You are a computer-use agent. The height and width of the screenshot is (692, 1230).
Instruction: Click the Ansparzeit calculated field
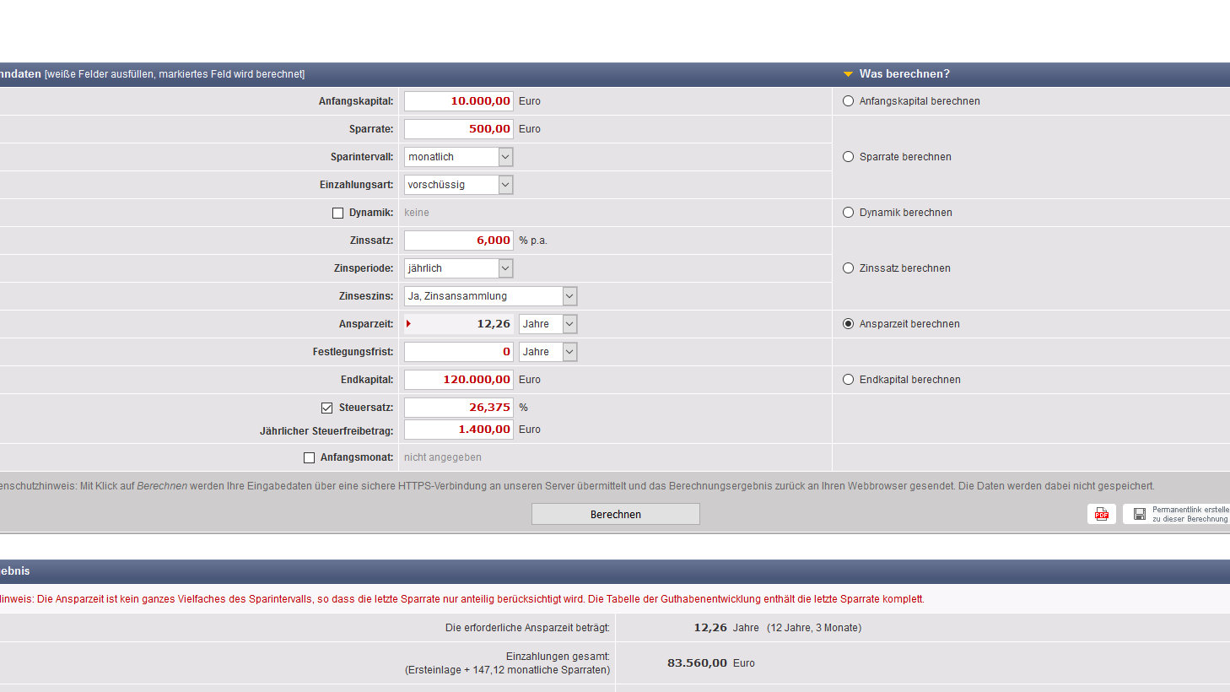pyautogui.click(x=459, y=324)
